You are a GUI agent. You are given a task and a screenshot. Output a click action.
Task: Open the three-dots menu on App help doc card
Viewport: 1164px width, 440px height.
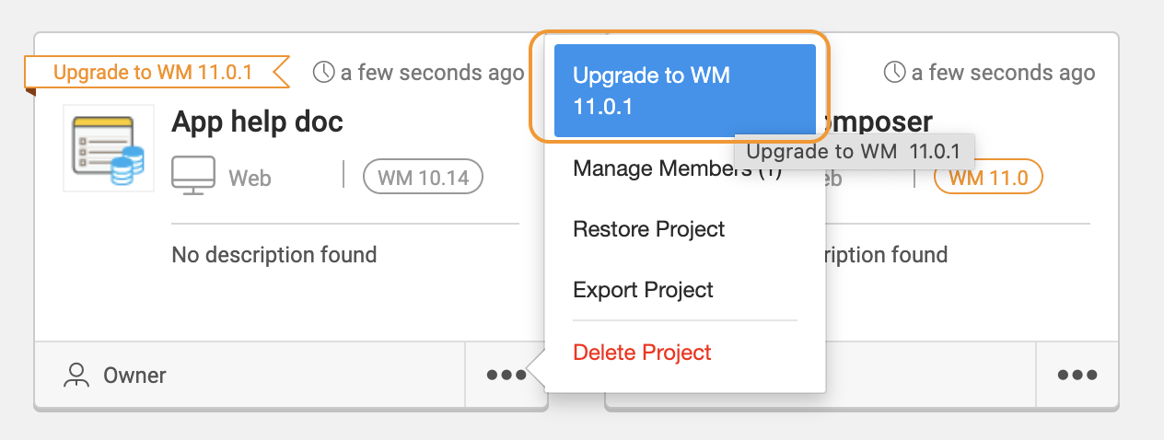506,375
